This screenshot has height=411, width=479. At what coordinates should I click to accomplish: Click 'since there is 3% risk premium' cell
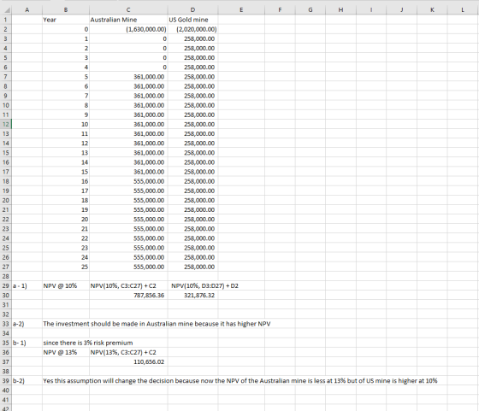click(x=88, y=343)
